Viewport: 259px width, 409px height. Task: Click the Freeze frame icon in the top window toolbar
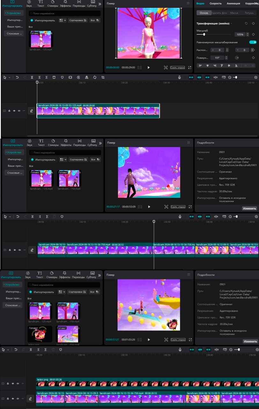click(x=70, y=77)
